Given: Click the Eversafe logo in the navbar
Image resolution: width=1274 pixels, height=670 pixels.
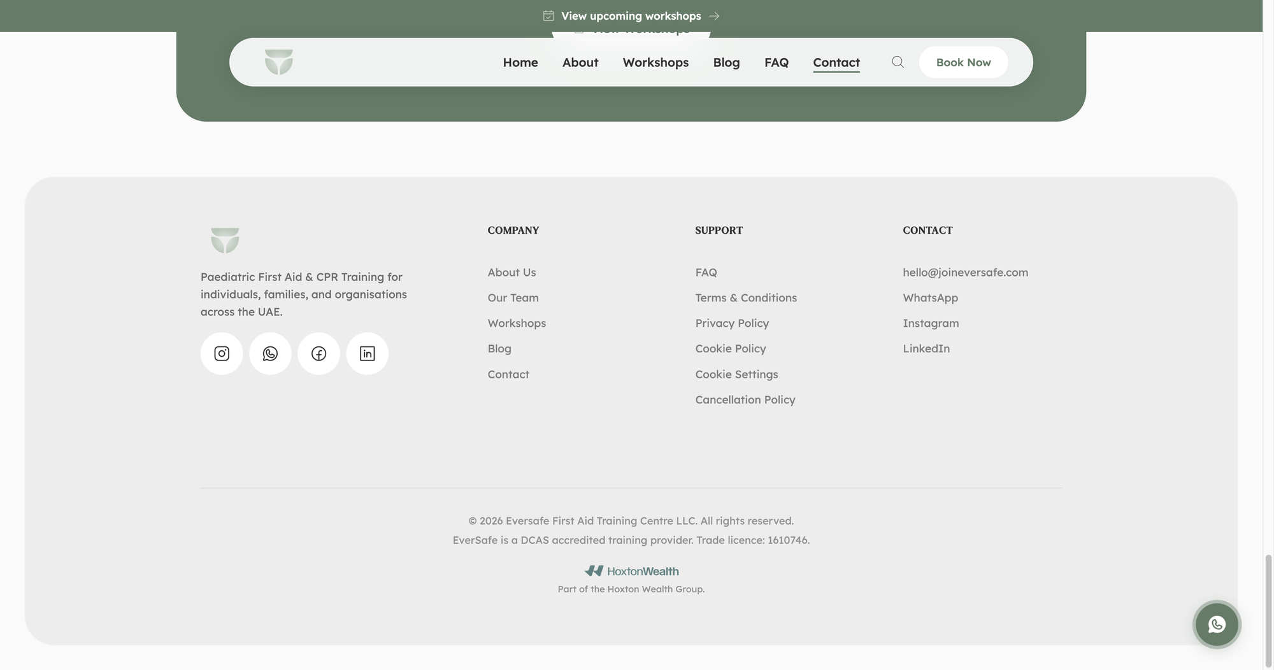Looking at the screenshot, I should (x=279, y=62).
